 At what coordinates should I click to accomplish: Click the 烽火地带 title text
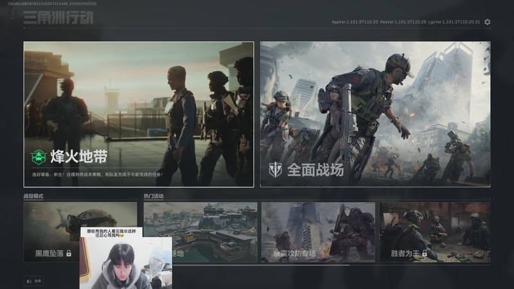(x=78, y=157)
